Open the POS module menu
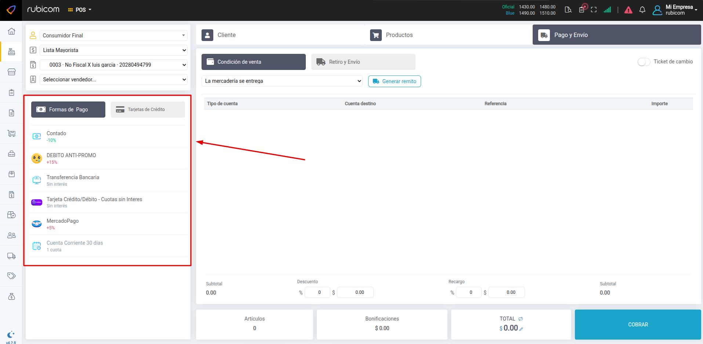The height and width of the screenshot is (344, 703). point(80,10)
